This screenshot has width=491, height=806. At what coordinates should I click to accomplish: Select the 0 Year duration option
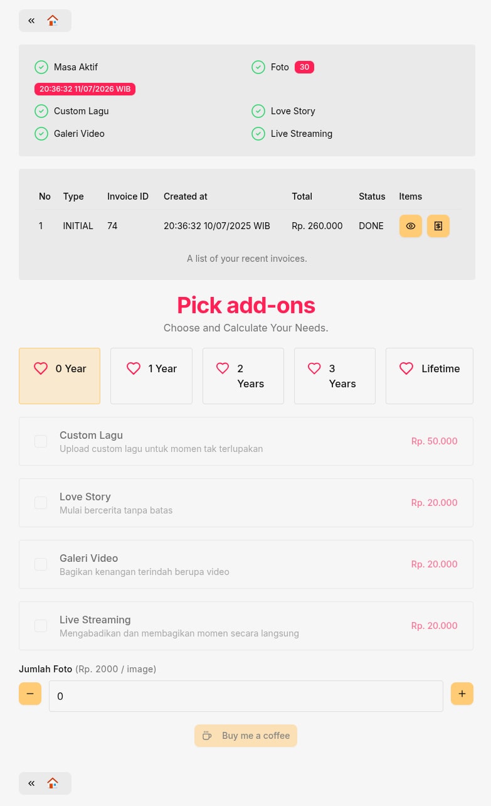click(60, 376)
